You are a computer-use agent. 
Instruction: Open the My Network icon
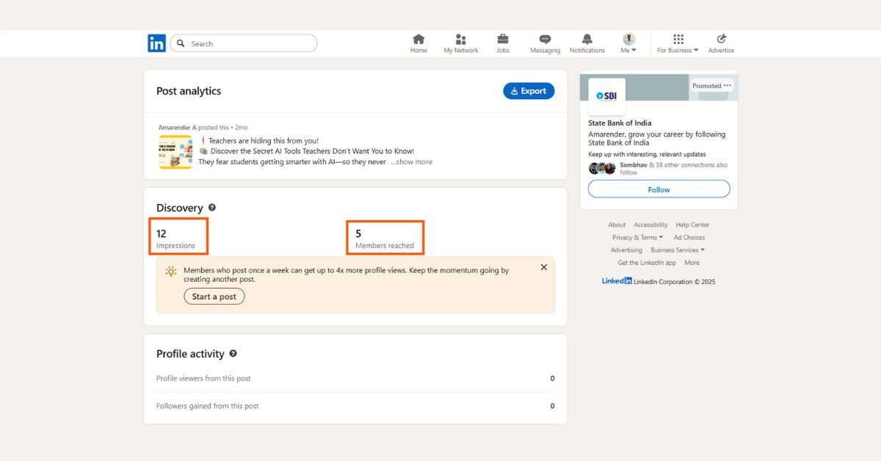(x=460, y=38)
